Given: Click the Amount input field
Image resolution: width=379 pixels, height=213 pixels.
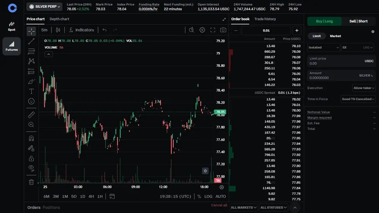Looking at the screenshot, I should [341, 75].
